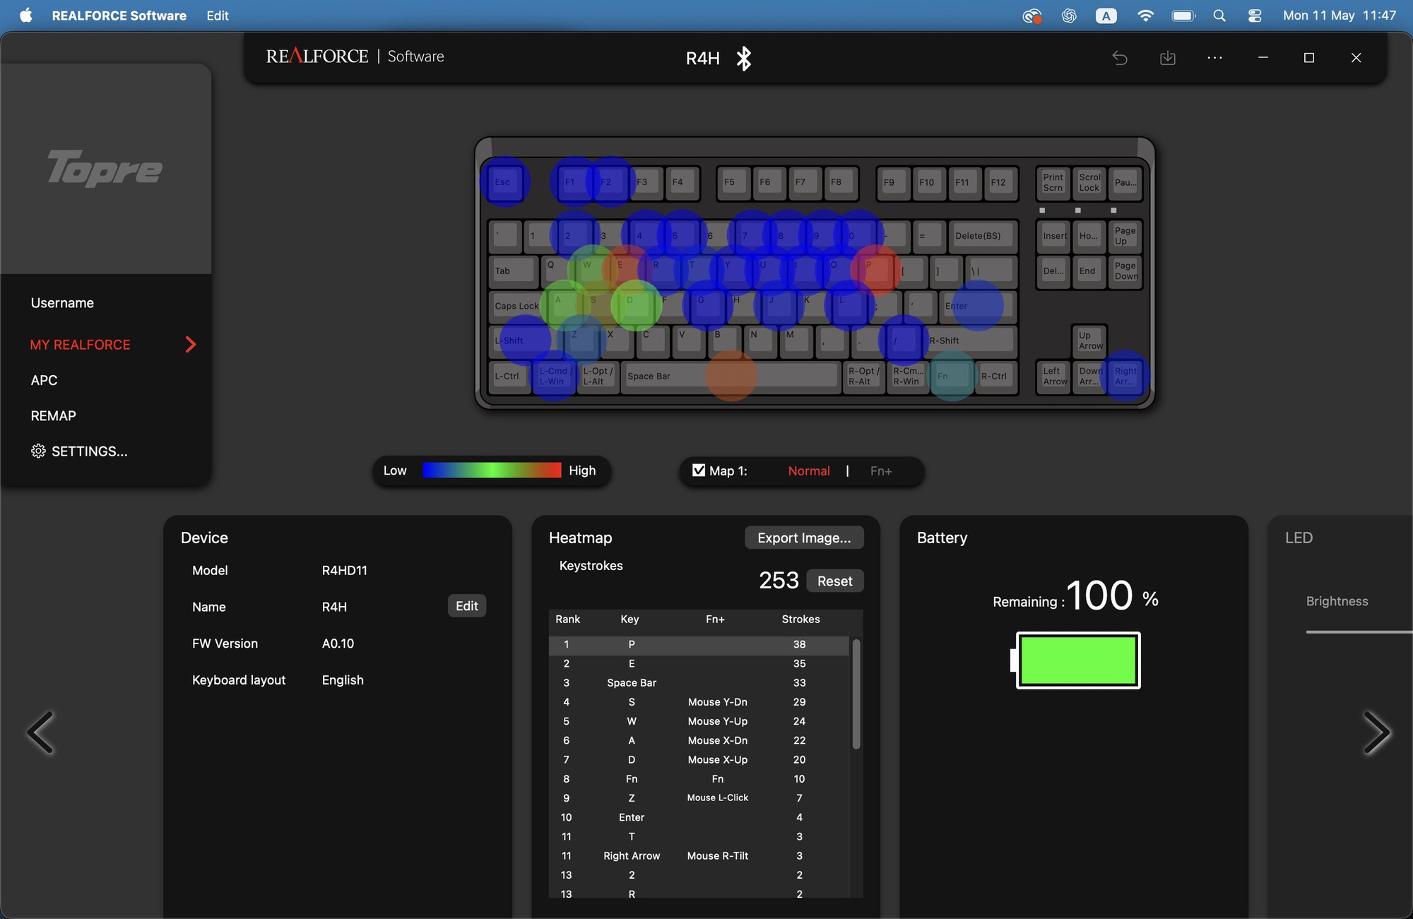Click the undo arrow icon in title bar
1413x919 pixels.
click(1120, 58)
